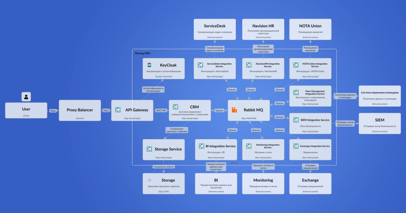The height and width of the screenshot is (213, 406).
Task: Click the Spring icon on API Gateway
Action: click(x=118, y=110)
